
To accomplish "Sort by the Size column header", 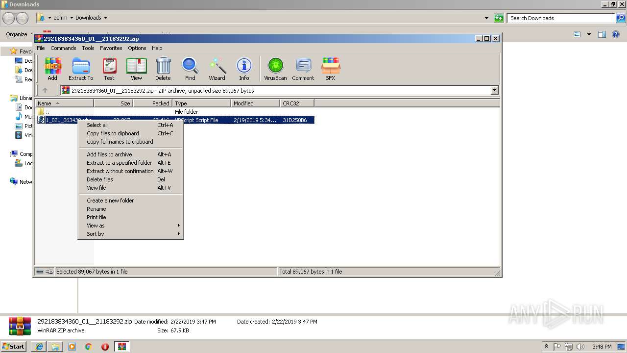I will 113,103.
